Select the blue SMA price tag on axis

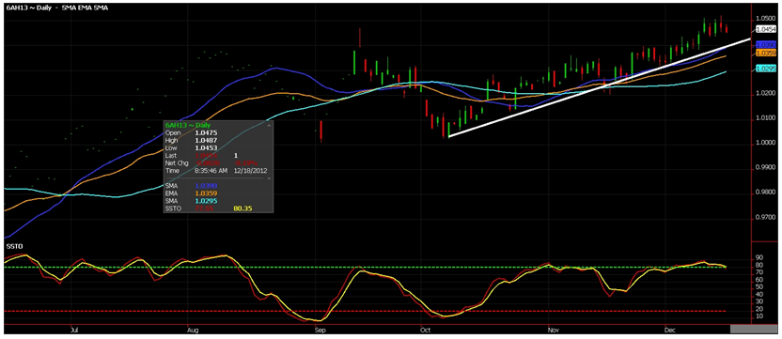click(x=765, y=44)
